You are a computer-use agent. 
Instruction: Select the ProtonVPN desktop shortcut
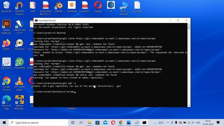(x=20, y=63)
